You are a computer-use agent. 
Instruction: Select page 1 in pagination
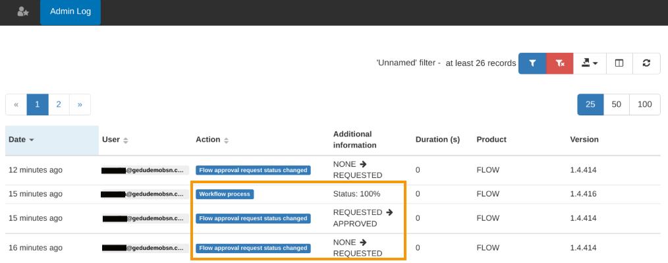pos(38,104)
